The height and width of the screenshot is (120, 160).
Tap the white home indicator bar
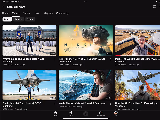pyautogui.click(x=86, y=118)
